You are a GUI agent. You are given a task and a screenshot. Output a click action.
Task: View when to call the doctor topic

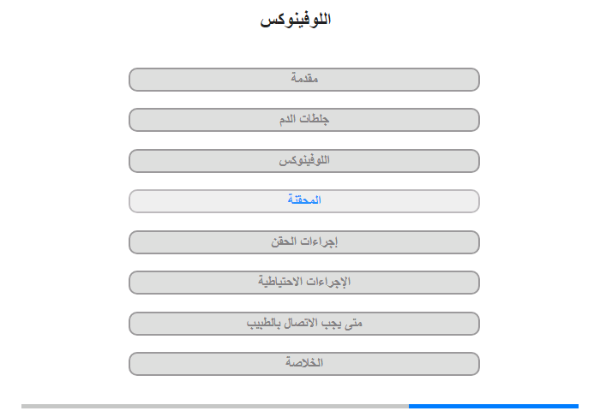304,323
